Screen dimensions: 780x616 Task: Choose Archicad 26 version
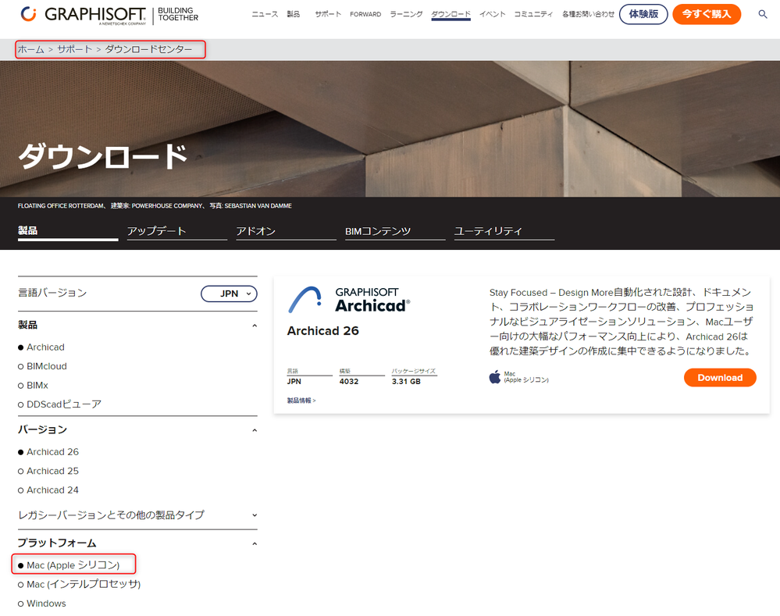tap(48, 452)
